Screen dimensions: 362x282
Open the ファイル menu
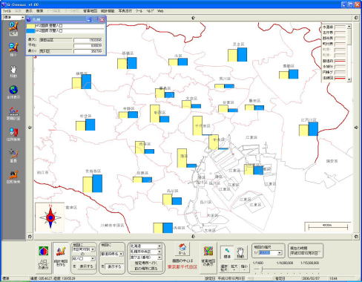7,11
